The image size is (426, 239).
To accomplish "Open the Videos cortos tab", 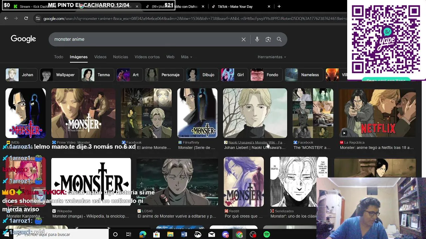I will pyautogui.click(x=147, y=57).
